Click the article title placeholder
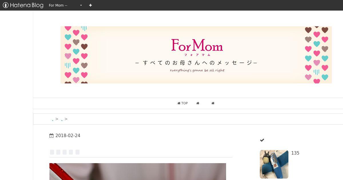 click(65, 152)
